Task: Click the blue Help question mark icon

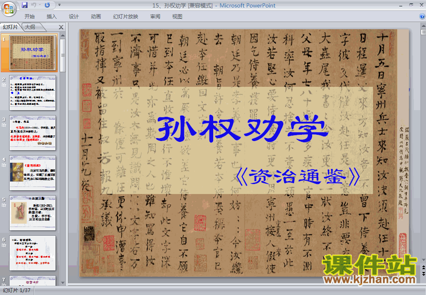Action: (x=422, y=16)
